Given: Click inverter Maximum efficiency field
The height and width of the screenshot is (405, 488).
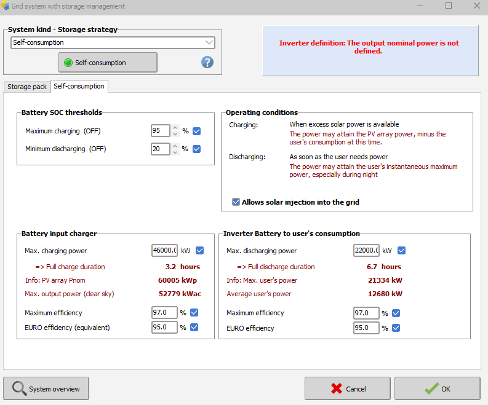Looking at the screenshot, I should coord(366,313).
